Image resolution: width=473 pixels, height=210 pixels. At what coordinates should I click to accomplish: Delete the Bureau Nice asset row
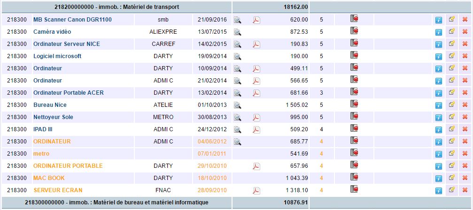tap(465, 105)
